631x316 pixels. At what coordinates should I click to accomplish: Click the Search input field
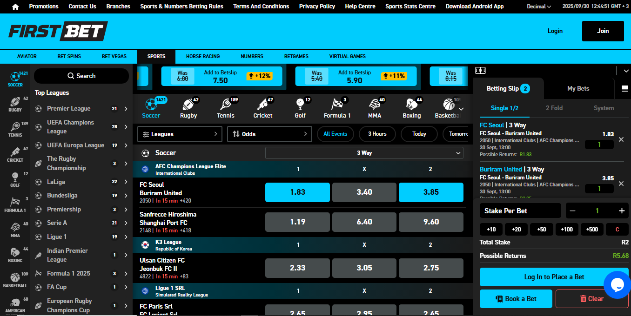click(x=81, y=75)
